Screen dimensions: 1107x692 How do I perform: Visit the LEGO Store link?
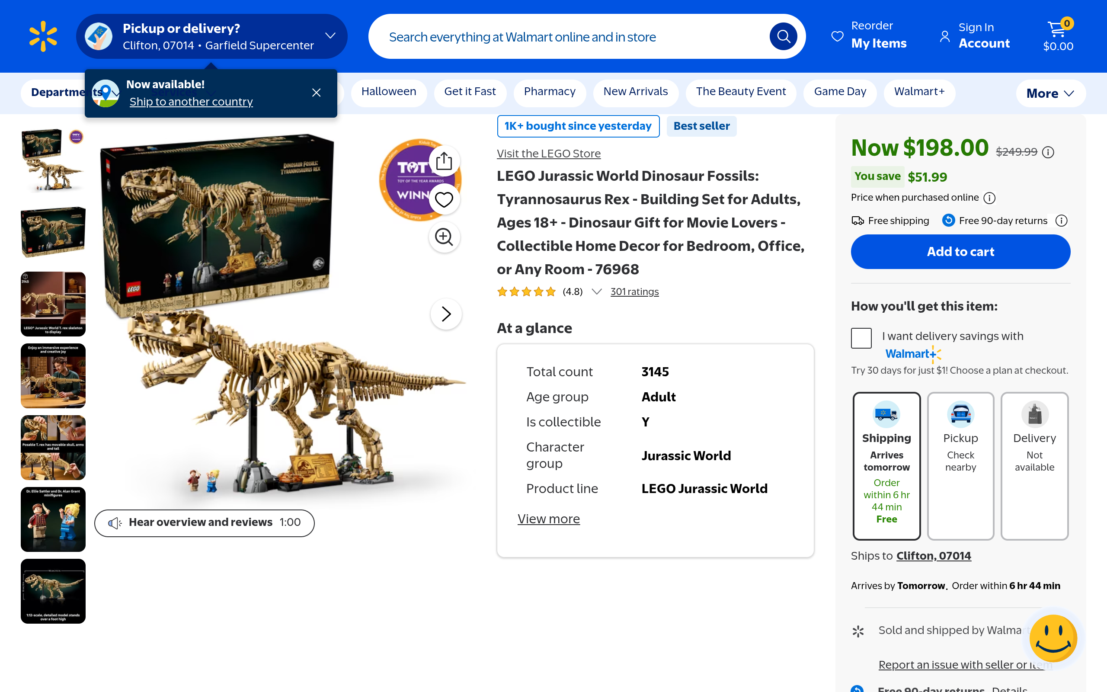[549, 154]
